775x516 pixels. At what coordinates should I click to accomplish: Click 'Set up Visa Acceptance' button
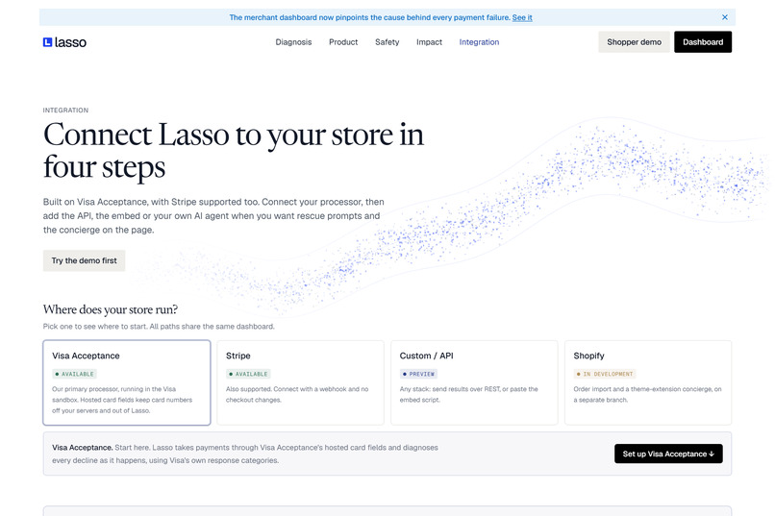(668, 454)
